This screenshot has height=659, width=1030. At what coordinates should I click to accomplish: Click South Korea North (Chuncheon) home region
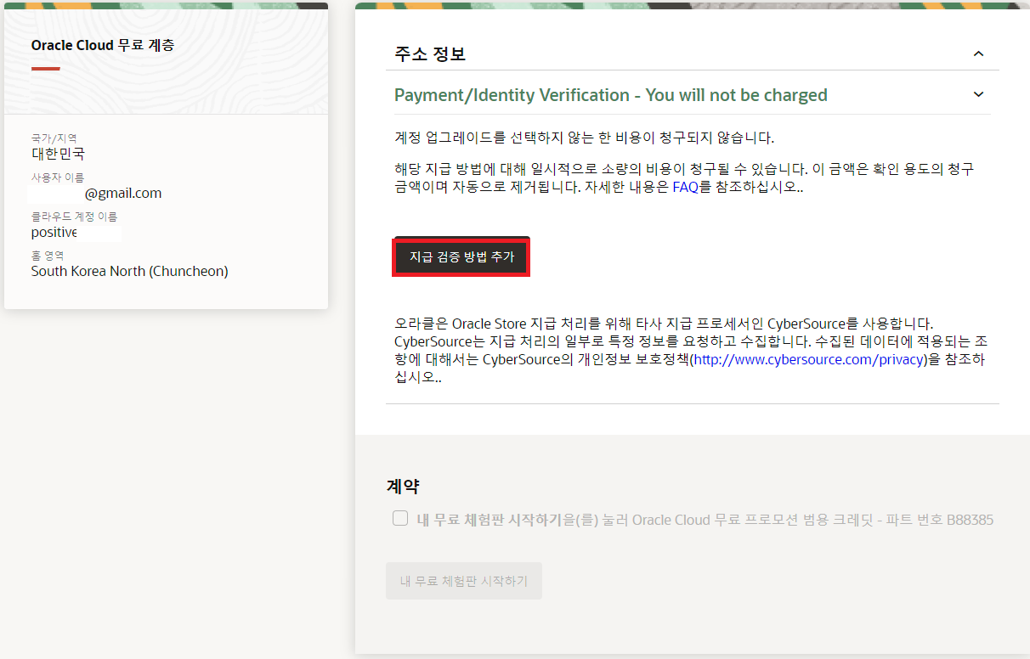pos(130,271)
